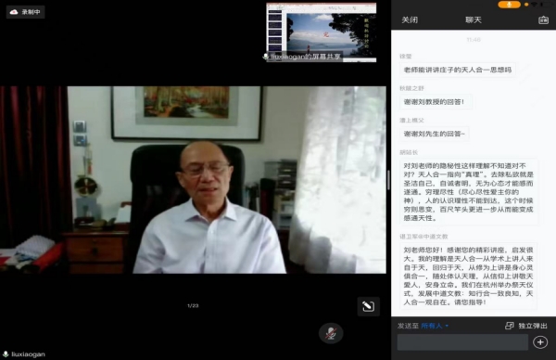Click the cloud recording indicator icon
This screenshot has height=360, width=556.
pyautogui.click(x=14, y=12)
